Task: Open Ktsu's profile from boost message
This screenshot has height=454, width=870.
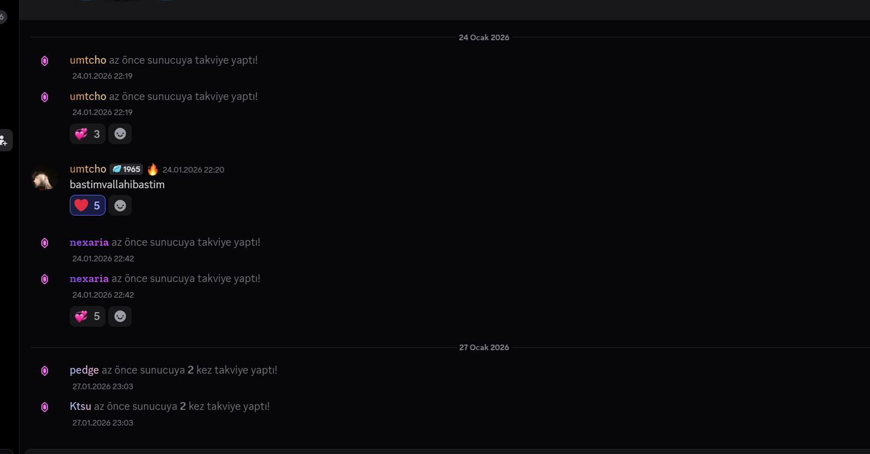Action: coord(80,407)
